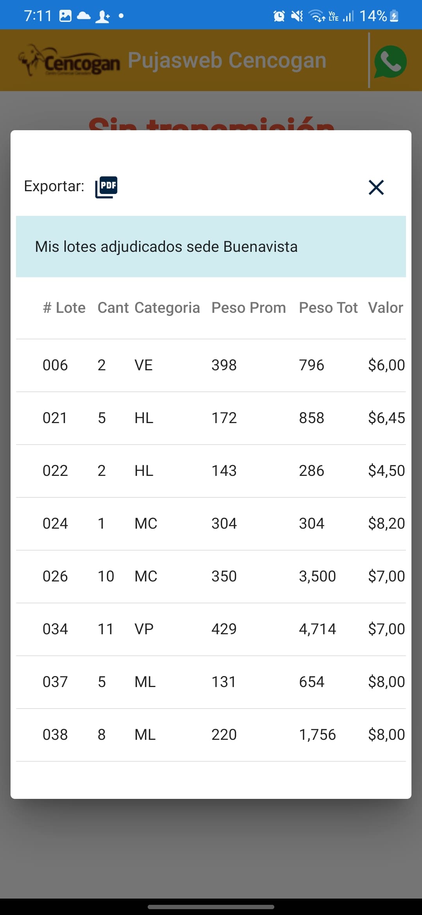Sort by the # Lote column header
The width and height of the screenshot is (422, 915).
click(64, 308)
